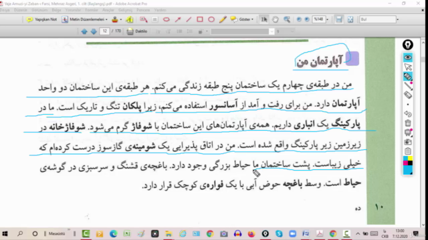Select the eraser tool in overlay toolbar
428x240 pixels.
coord(408,95)
